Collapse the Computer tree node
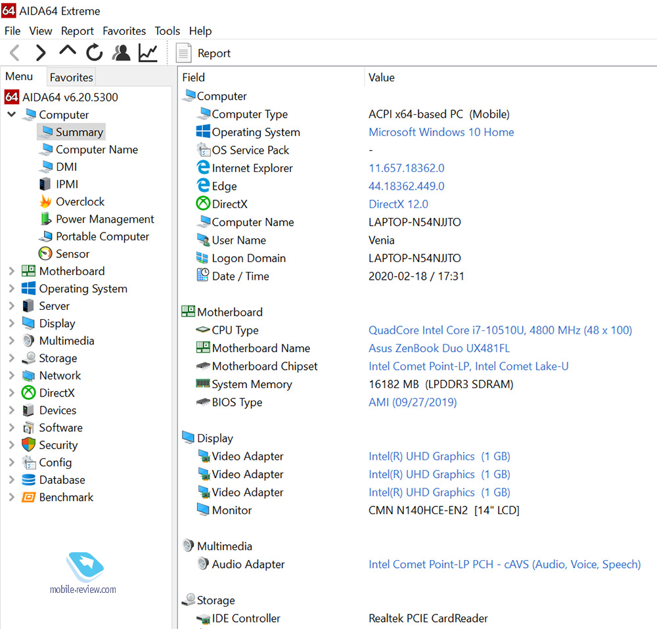 pos(11,114)
